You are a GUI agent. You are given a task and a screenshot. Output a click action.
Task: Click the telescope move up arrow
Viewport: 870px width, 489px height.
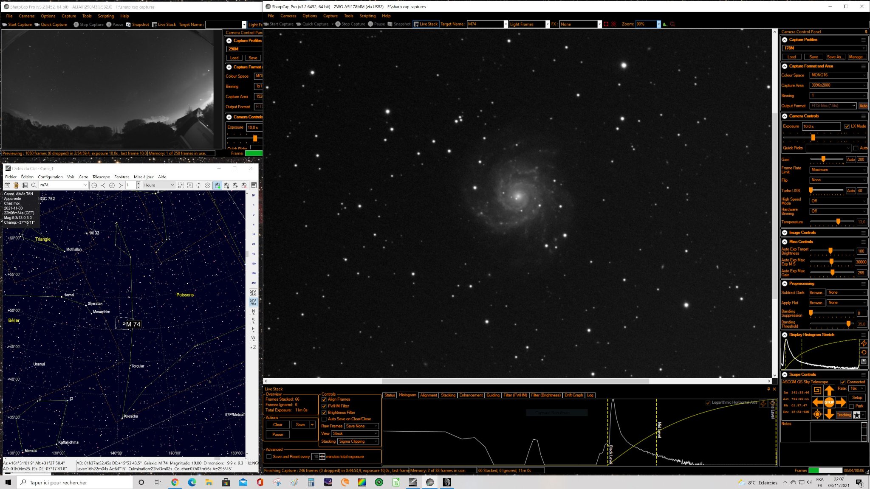click(829, 391)
